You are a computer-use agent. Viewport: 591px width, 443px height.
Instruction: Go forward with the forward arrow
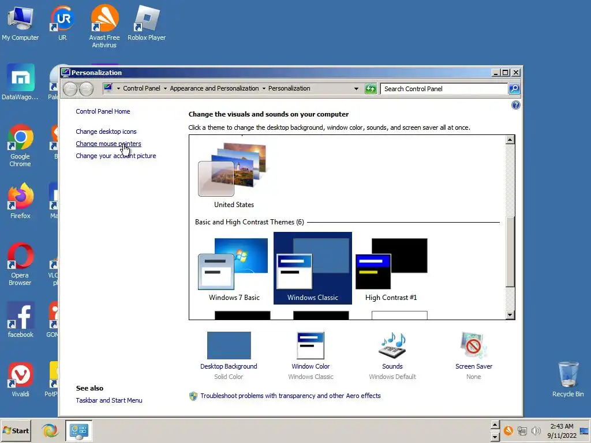pyautogui.click(x=87, y=89)
